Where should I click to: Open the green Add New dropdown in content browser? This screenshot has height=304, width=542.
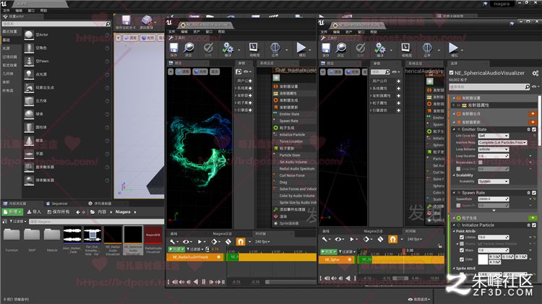12,212
